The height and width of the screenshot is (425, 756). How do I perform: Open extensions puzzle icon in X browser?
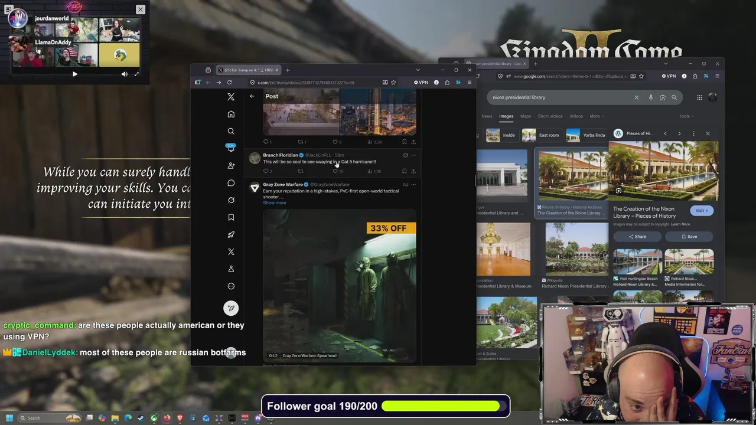click(447, 83)
